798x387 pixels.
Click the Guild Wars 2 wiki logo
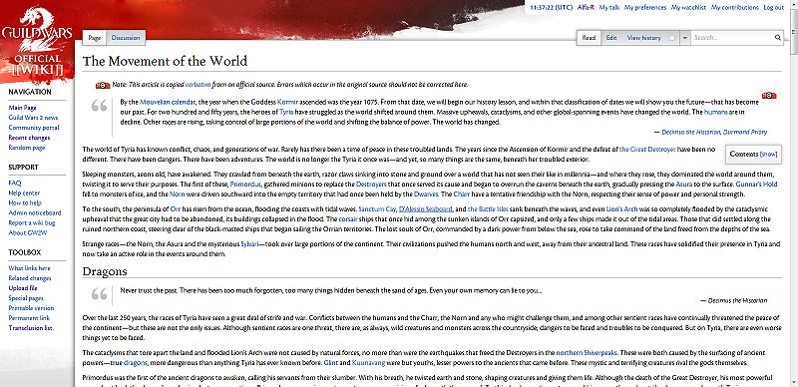coord(37,42)
